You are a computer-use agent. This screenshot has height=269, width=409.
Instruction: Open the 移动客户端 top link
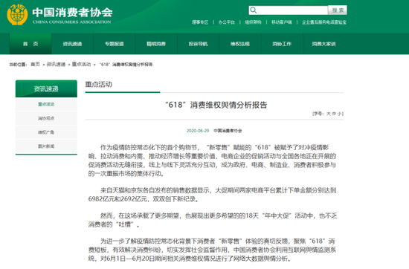tap(281, 22)
